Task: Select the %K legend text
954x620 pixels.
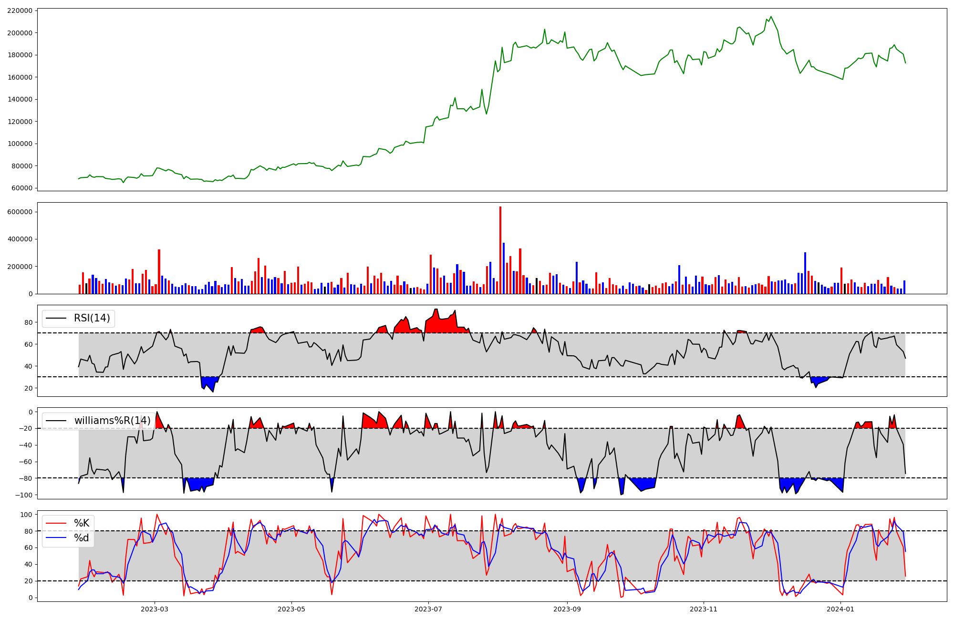Action: [82, 523]
